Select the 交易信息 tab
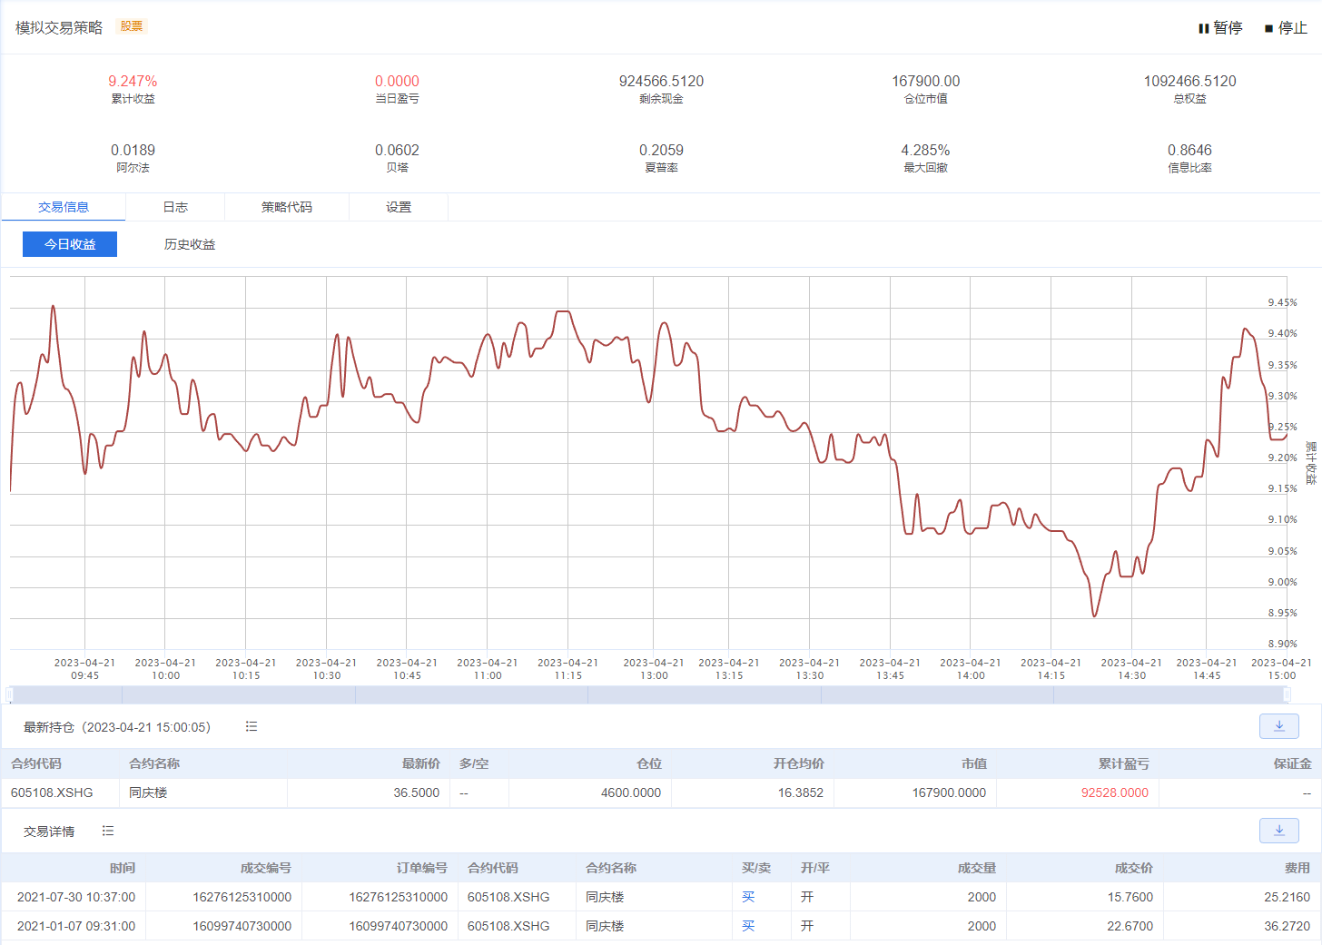 click(x=64, y=207)
